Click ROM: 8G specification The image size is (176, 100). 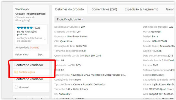(60, 70)
